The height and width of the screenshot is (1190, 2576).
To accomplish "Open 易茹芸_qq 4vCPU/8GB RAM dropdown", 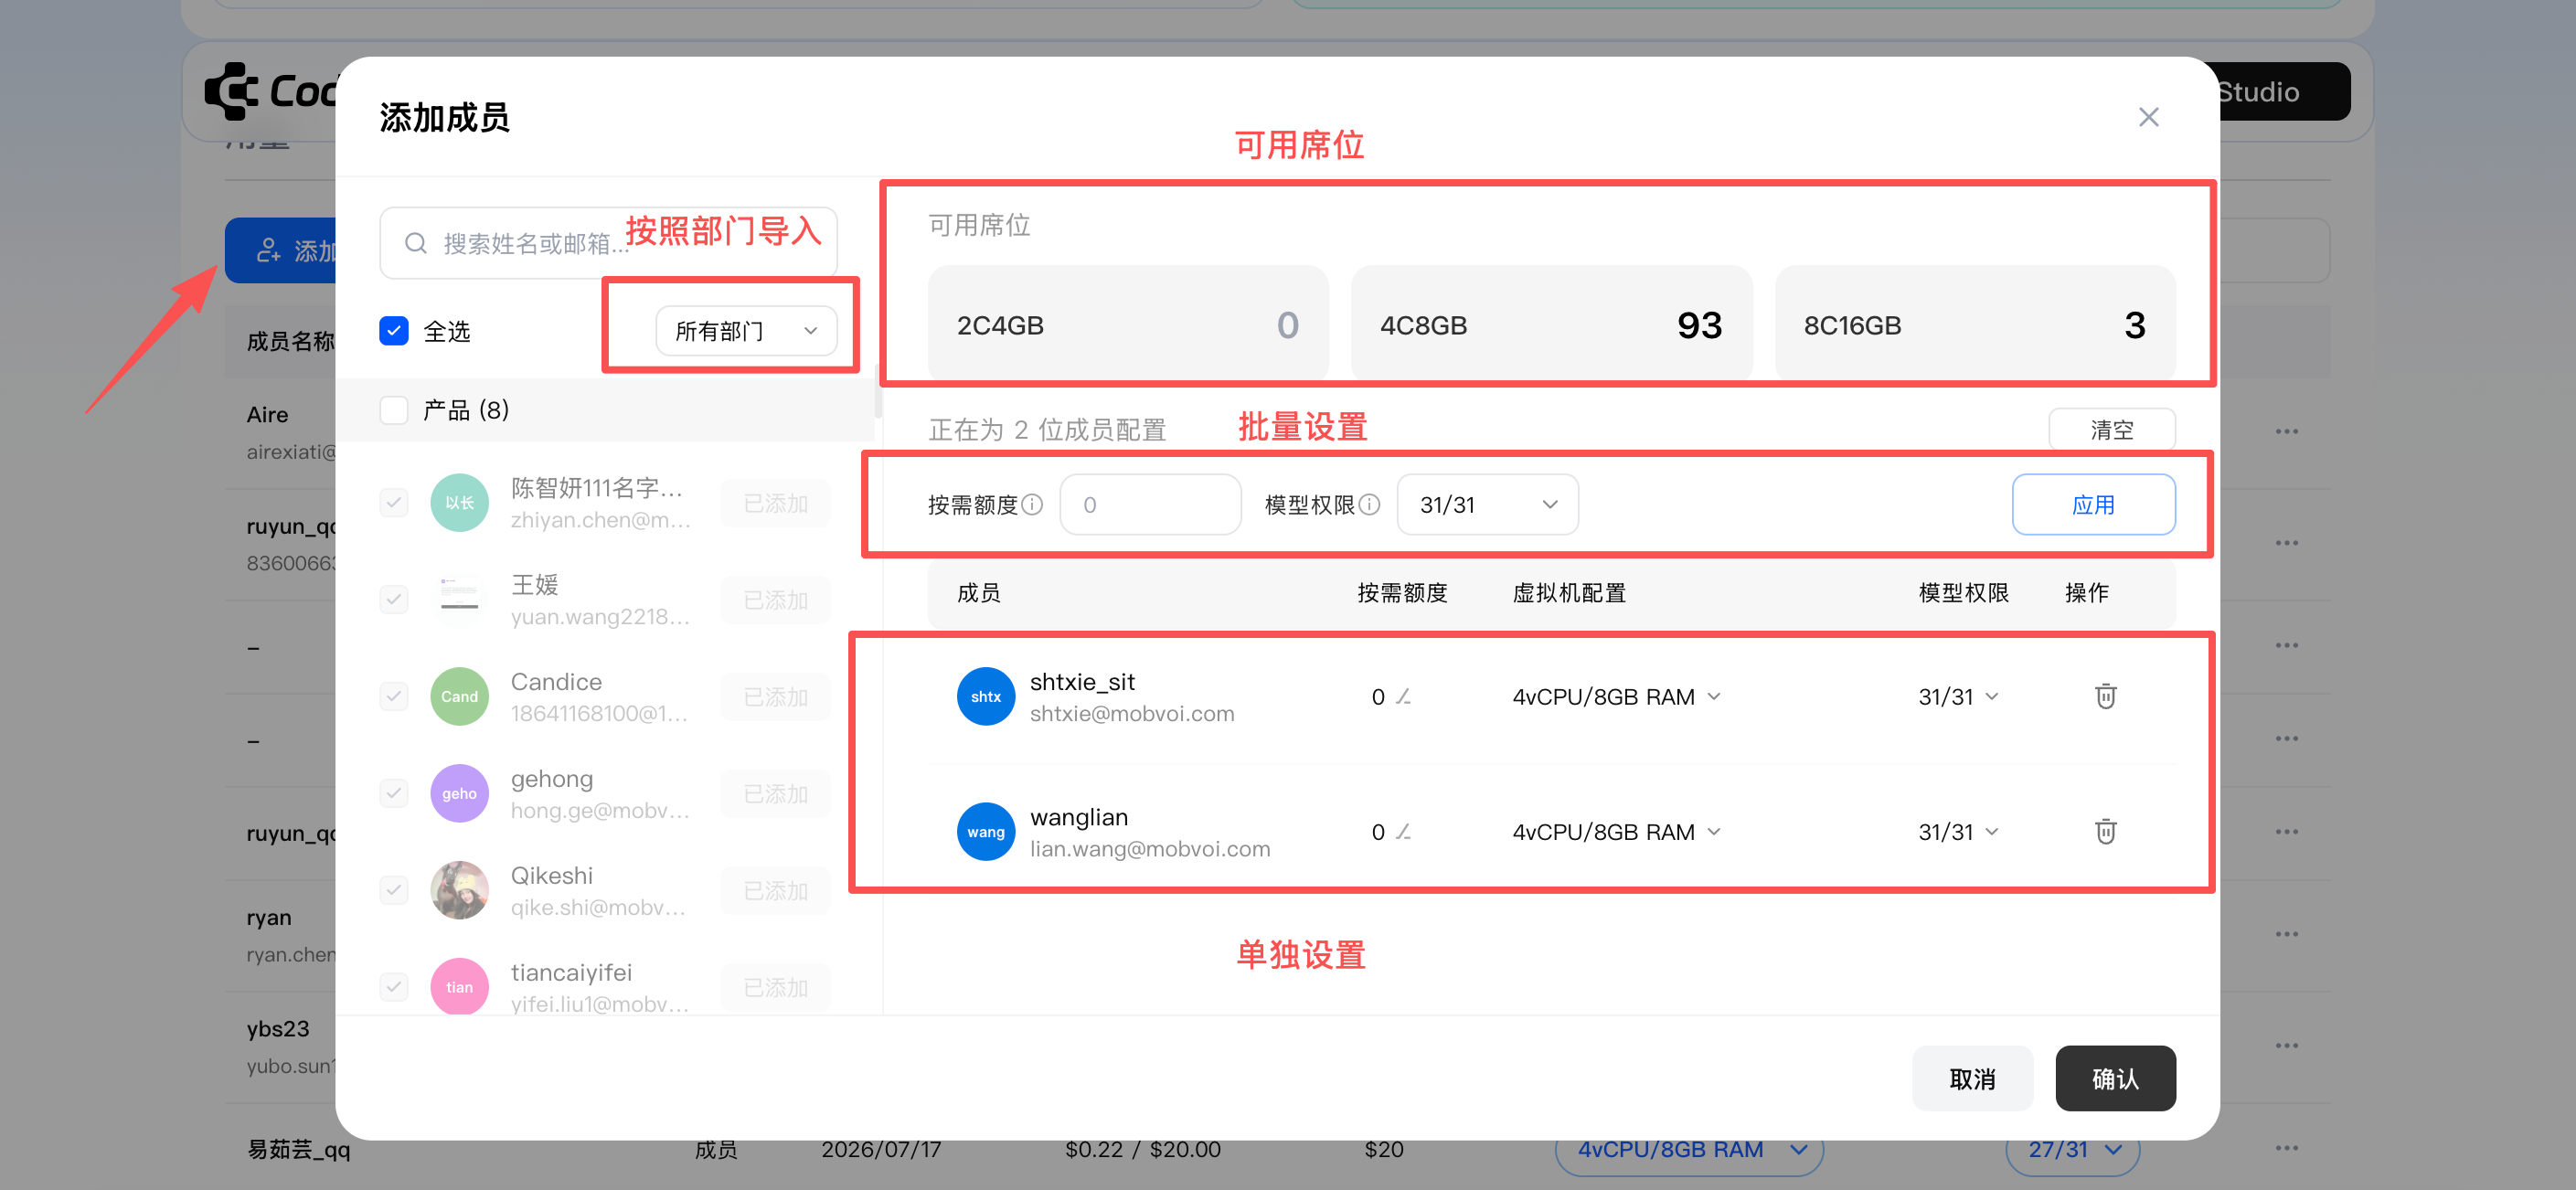I will (x=1689, y=1150).
